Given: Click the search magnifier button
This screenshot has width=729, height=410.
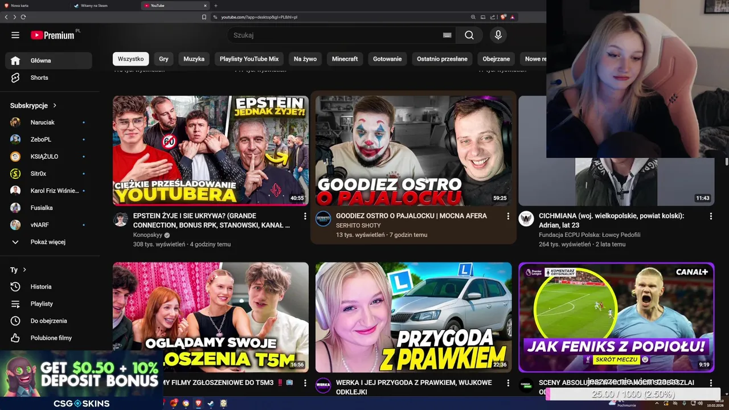Looking at the screenshot, I should 469,35.
